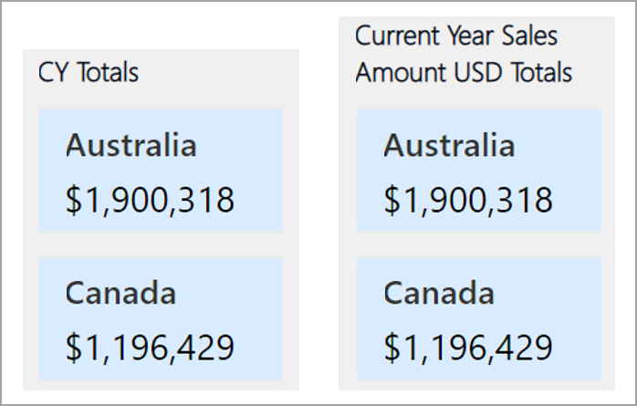Select the Canada card under Current Year Sales
This screenshot has width=637, height=406.
[478, 318]
